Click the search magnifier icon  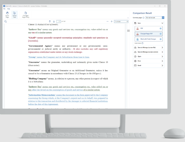click(x=6, y=22)
